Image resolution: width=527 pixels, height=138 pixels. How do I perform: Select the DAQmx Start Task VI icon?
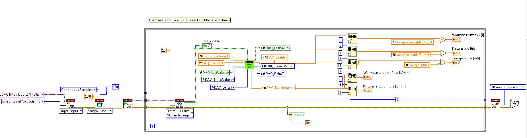[128, 104]
